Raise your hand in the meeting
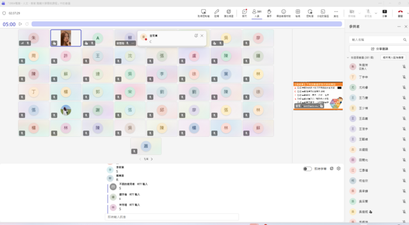 coord(269,13)
